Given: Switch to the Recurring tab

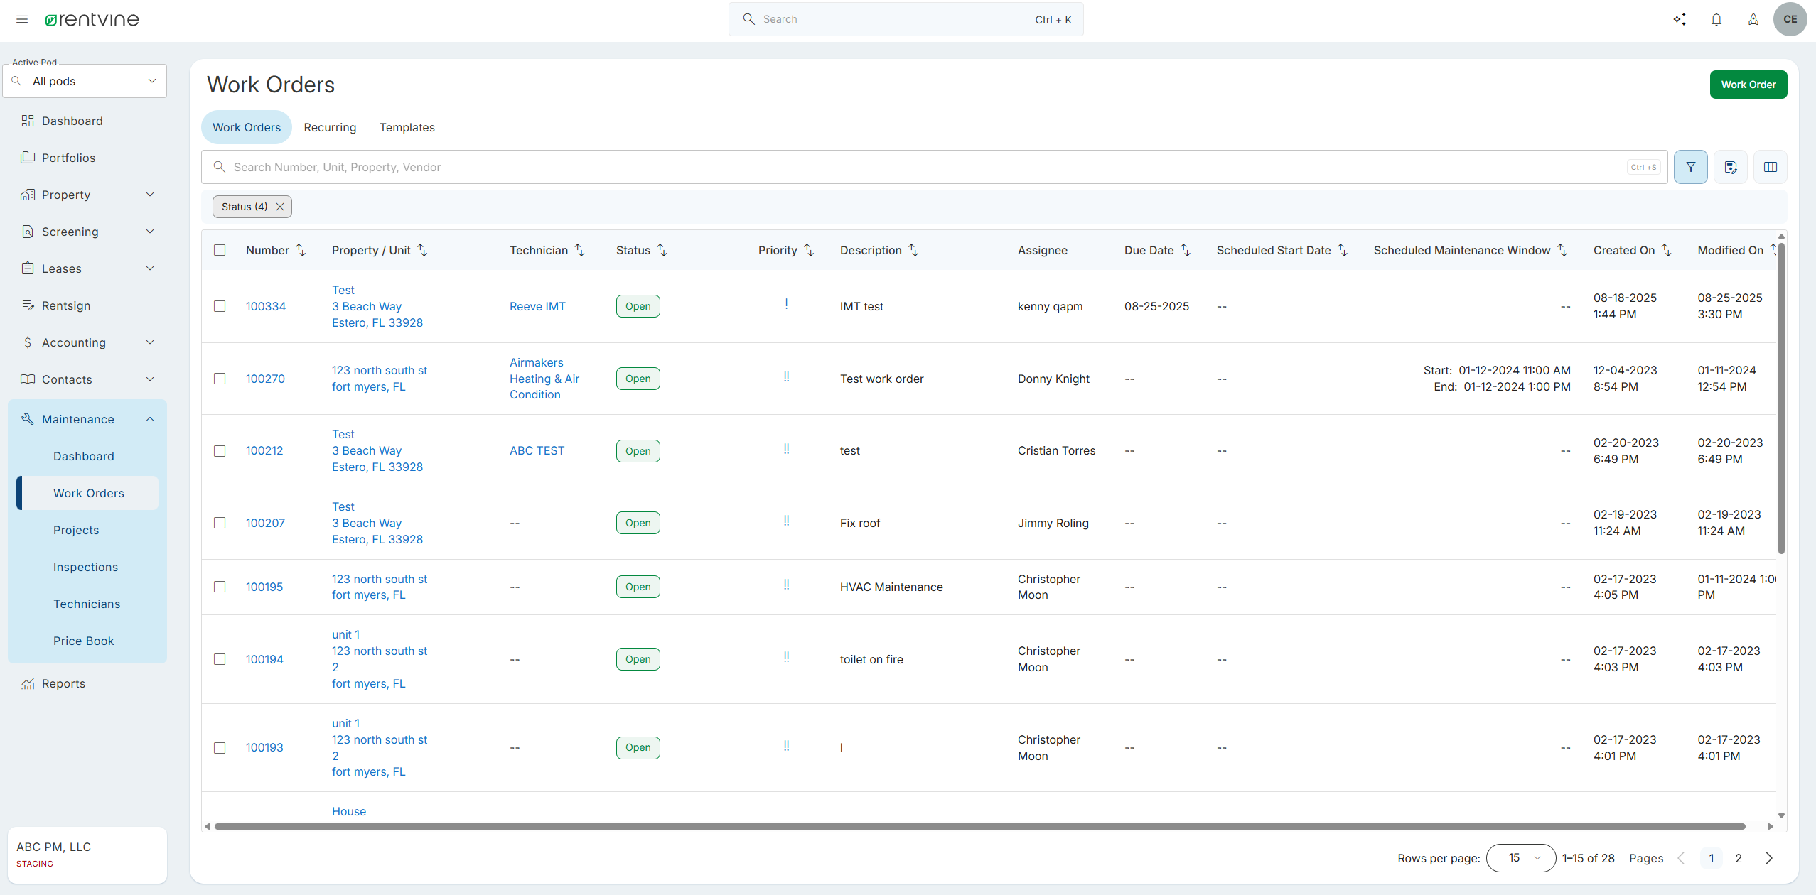Looking at the screenshot, I should tap(330, 127).
